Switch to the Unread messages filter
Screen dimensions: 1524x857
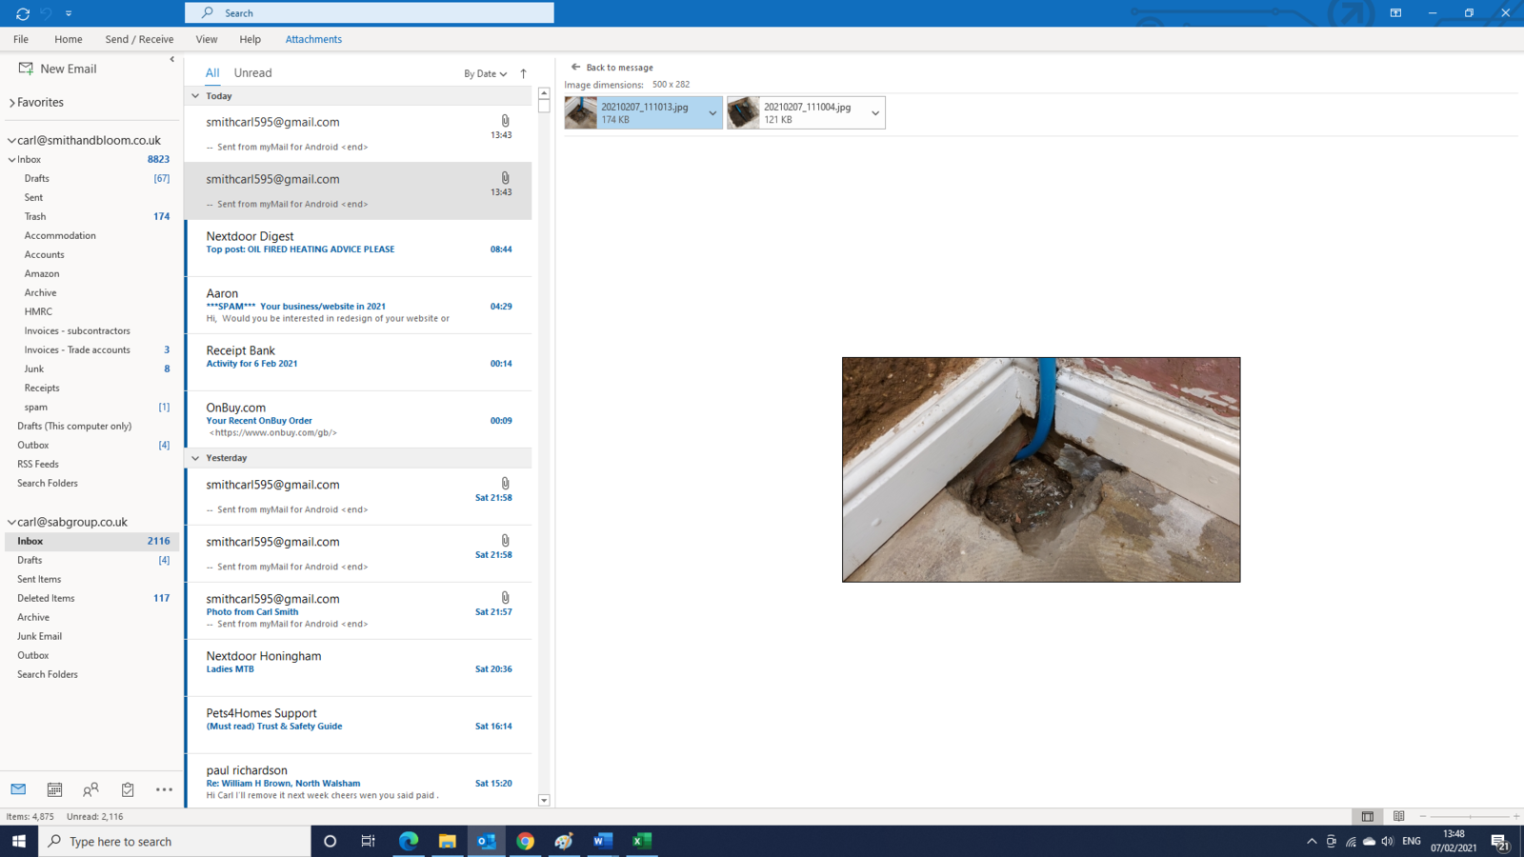click(252, 73)
